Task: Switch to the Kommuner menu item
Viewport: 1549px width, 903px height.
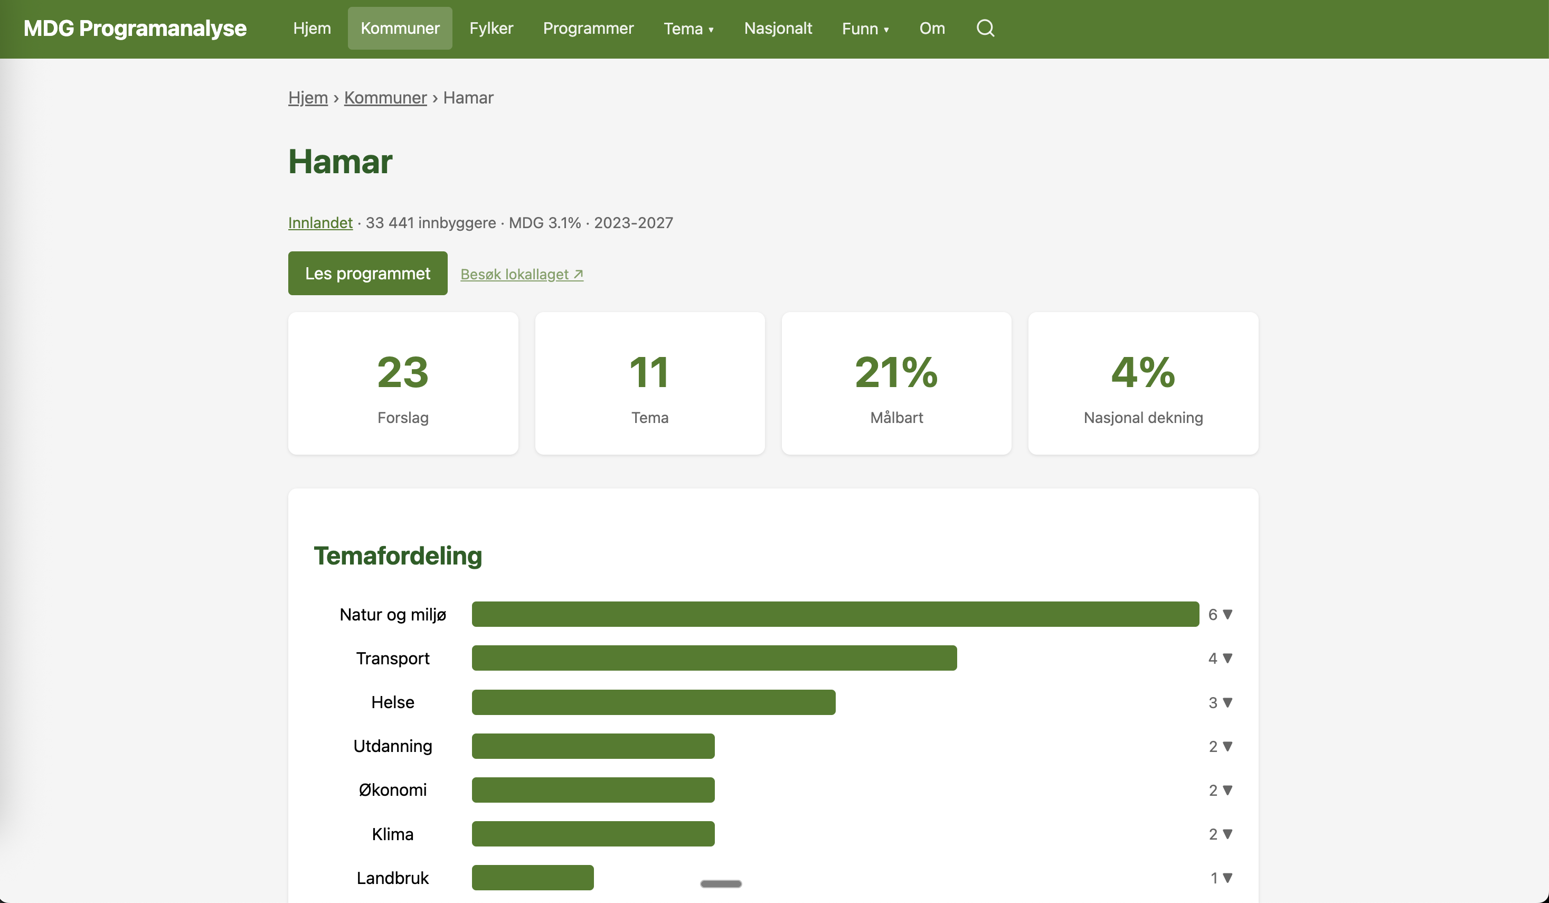Action: coord(400,29)
